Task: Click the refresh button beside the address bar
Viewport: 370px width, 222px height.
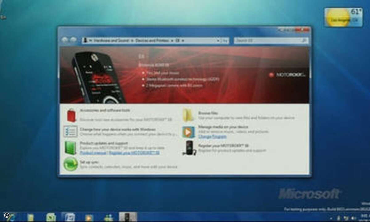Action: pyautogui.click(x=225, y=40)
